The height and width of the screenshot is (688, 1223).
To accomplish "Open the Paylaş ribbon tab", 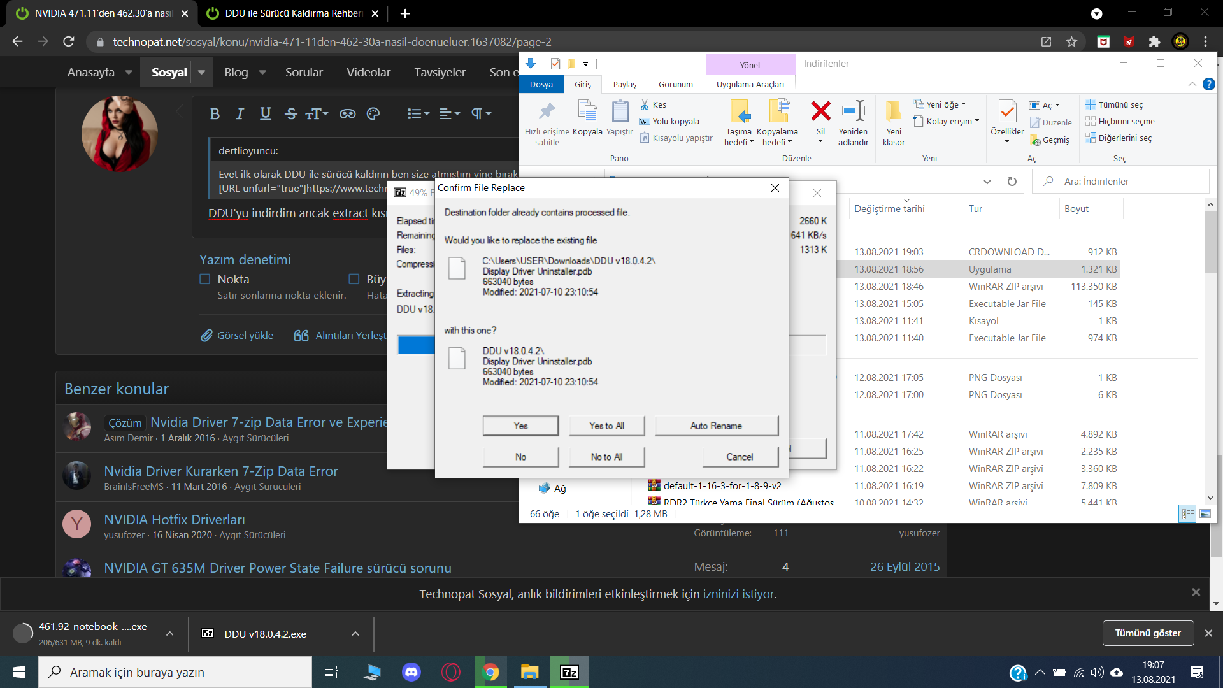I will (624, 84).
